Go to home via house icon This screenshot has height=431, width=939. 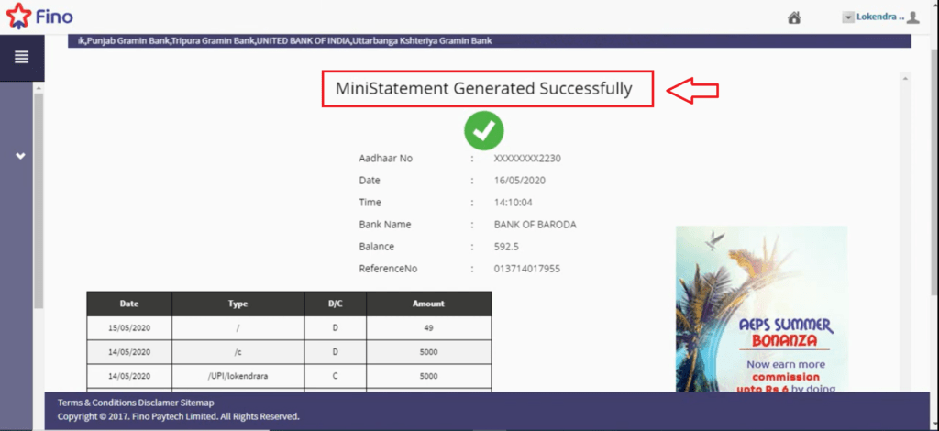(794, 18)
